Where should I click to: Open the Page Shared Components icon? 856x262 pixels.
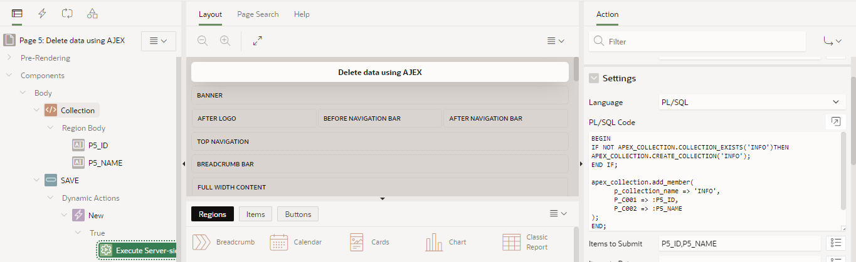[x=92, y=13]
